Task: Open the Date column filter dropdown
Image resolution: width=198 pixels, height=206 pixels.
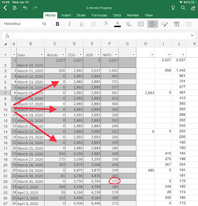Action: pyautogui.click(x=42, y=55)
